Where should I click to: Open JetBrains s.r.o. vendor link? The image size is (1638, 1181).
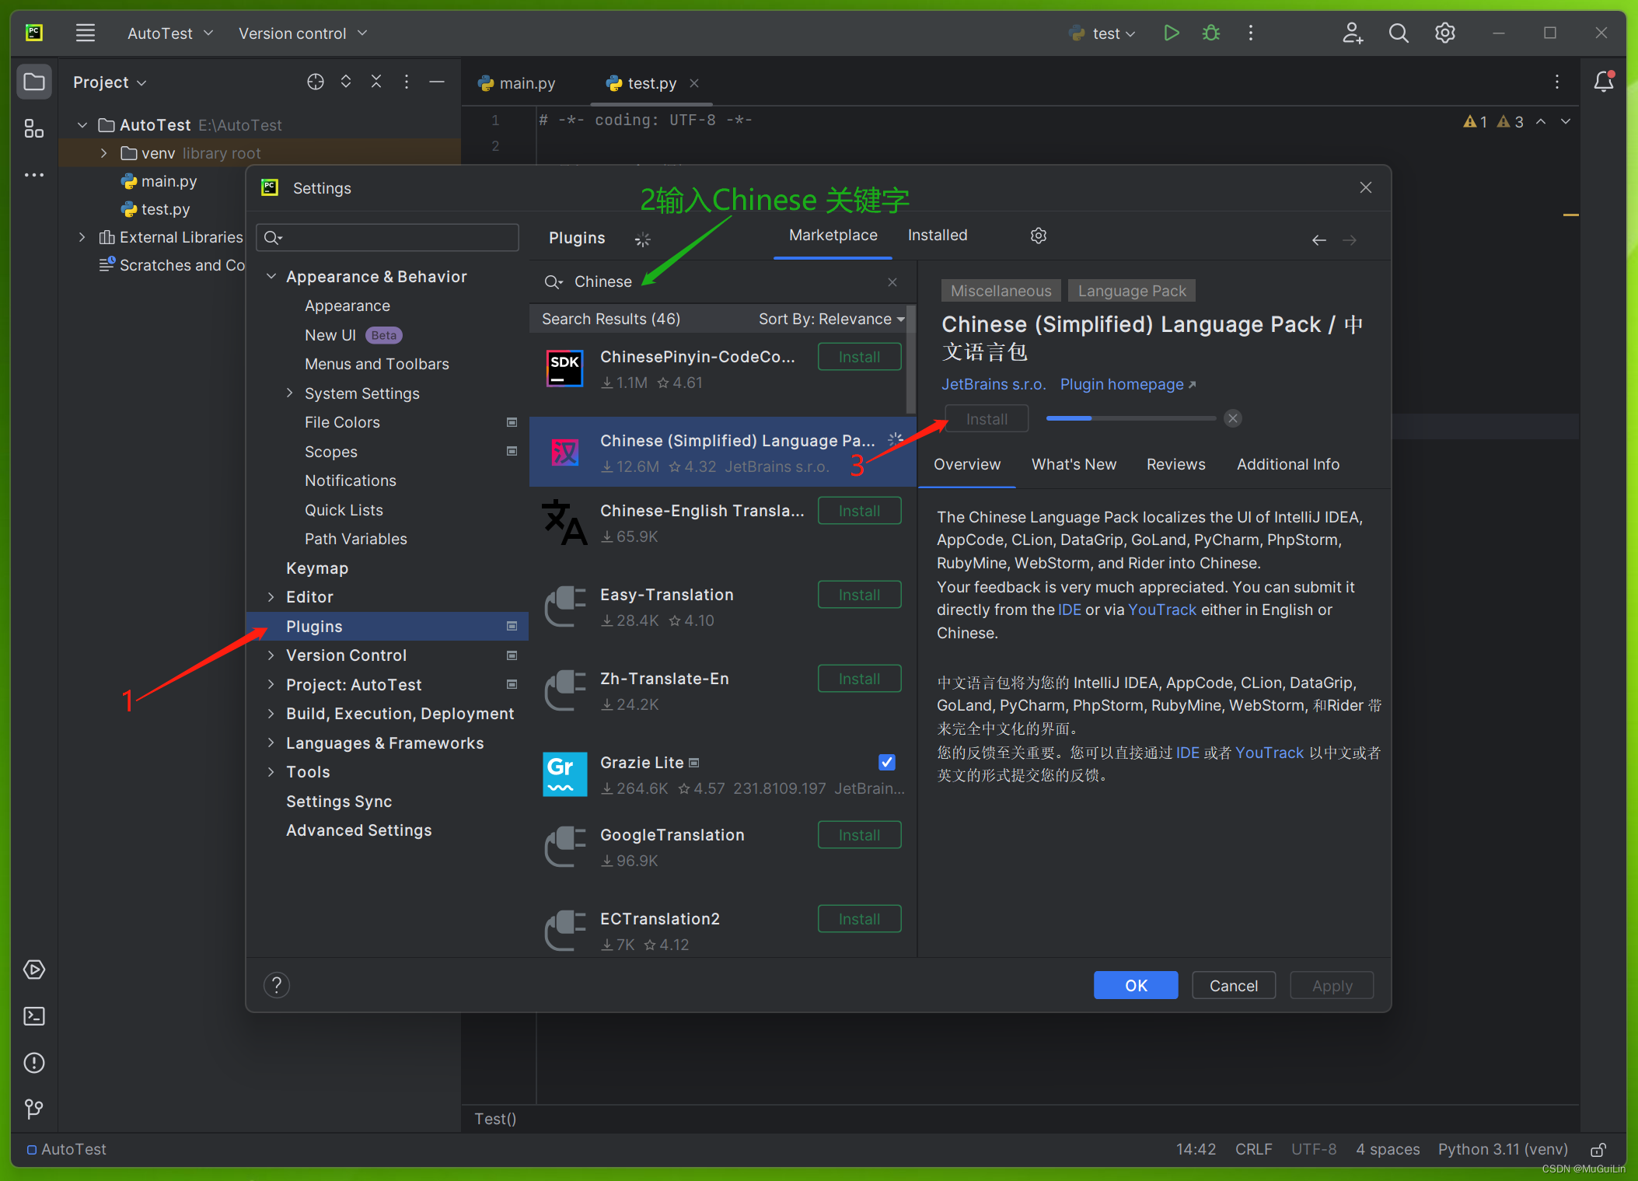pyautogui.click(x=994, y=384)
